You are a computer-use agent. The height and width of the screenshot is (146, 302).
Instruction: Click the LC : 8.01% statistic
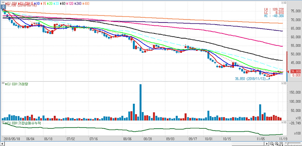274,12
